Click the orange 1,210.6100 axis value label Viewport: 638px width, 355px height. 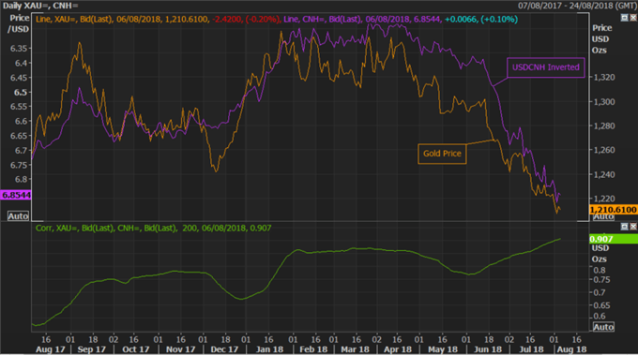pyautogui.click(x=614, y=210)
